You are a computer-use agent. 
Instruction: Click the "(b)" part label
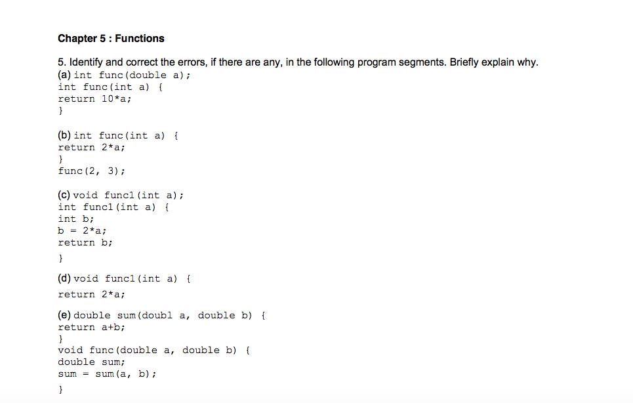point(65,135)
